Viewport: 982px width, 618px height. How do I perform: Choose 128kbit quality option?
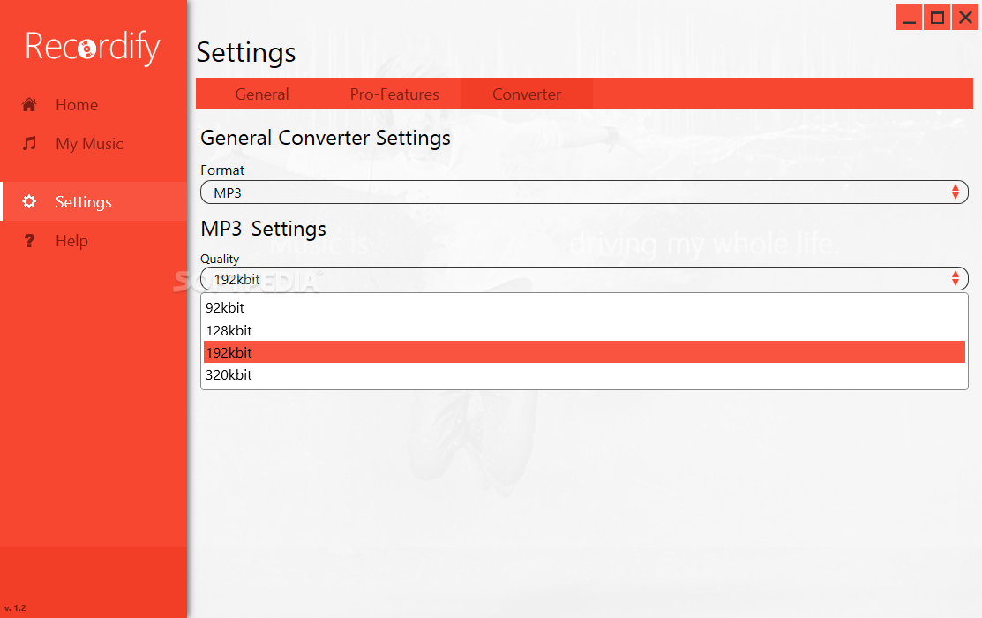(x=584, y=330)
